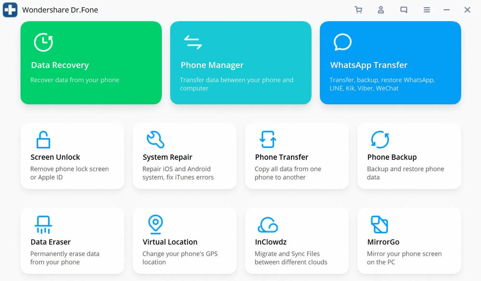Click the Phone Transfer icon

click(x=268, y=140)
